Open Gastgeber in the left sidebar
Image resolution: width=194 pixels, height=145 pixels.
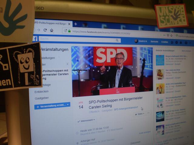[42, 98]
